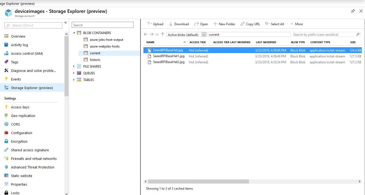Image resolution: width=365 pixels, height=195 pixels.
Task: Click the Upload toolbar icon
Action: 149,24
